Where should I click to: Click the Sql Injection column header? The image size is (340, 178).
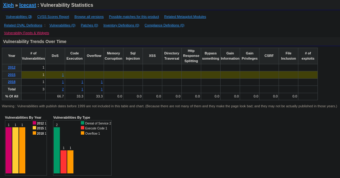click(x=133, y=56)
